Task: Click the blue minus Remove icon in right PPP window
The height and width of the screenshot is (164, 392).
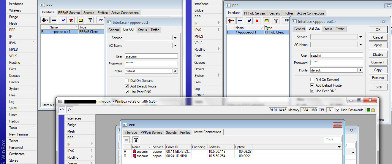Action: tap(240, 21)
